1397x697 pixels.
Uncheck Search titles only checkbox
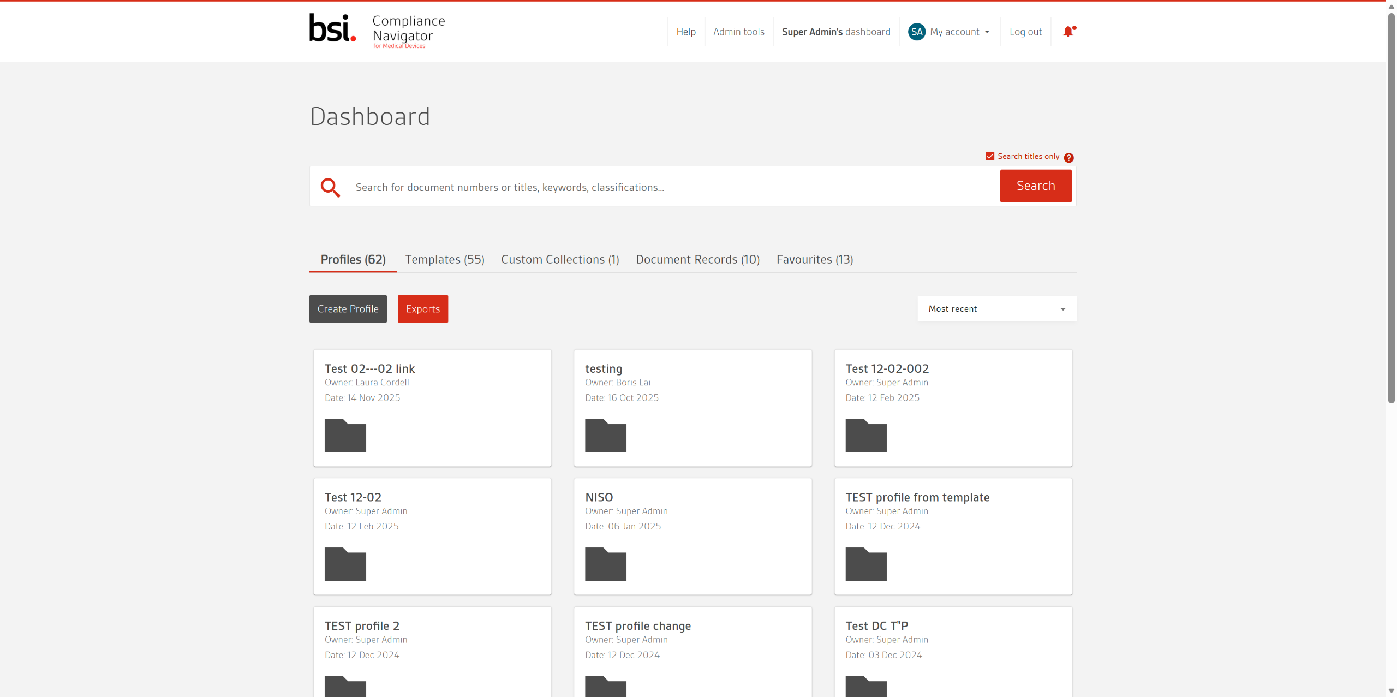990,157
